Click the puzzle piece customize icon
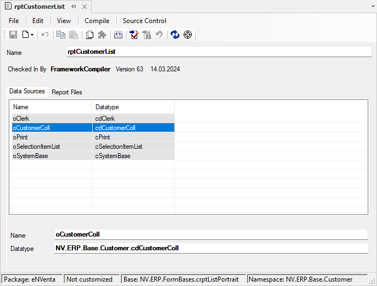 (x=102, y=35)
